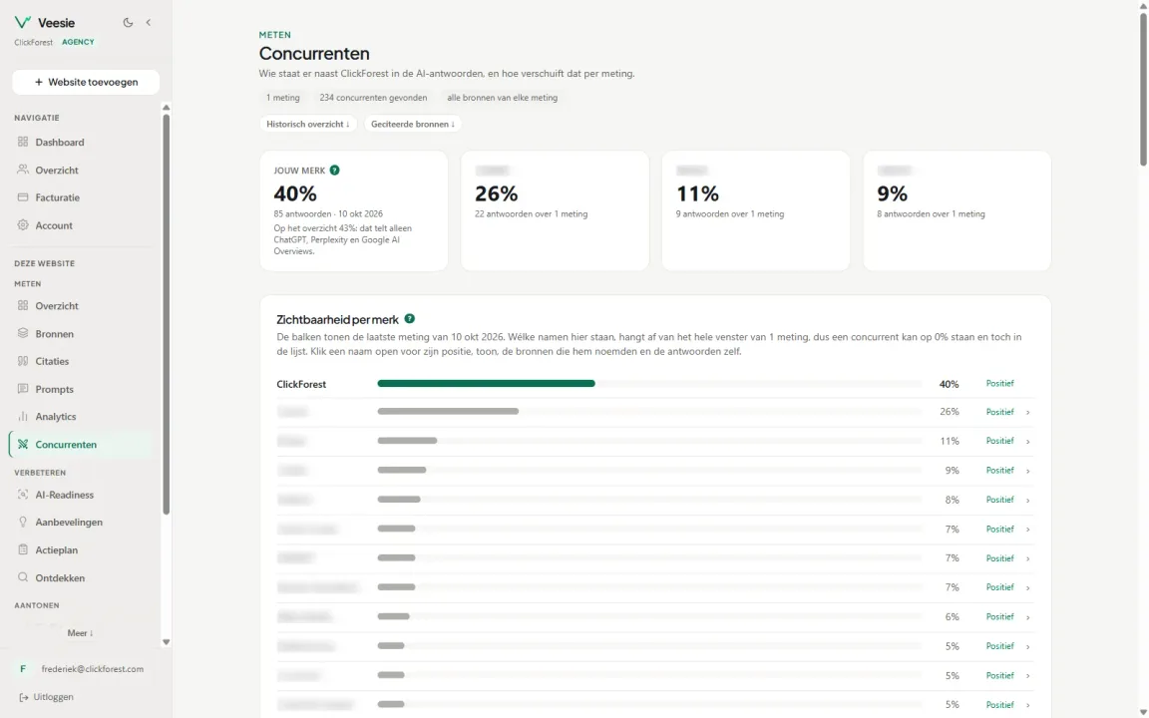Open the Actieplan page
1149x718 pixels.
click(x=57, y=550)
